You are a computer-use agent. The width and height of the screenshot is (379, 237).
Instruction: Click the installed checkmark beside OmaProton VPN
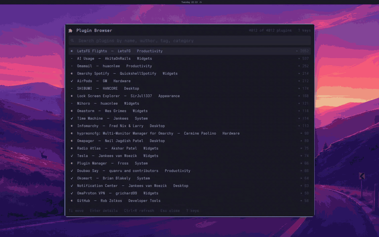72,193
